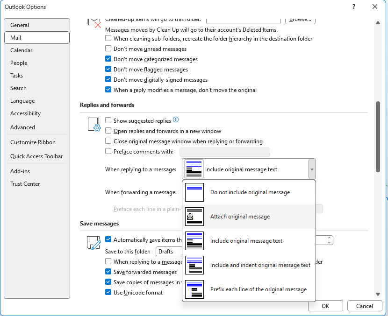Click the selected reply style icon in combo box
This screenshot has width=388, height=316.
(x=194, y=169)
